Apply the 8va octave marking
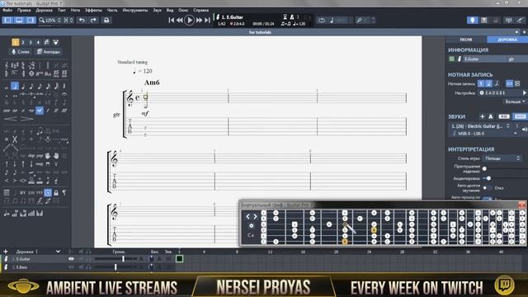Image resolution: width=528 pixels, height=297 pixels. [40, 73]
